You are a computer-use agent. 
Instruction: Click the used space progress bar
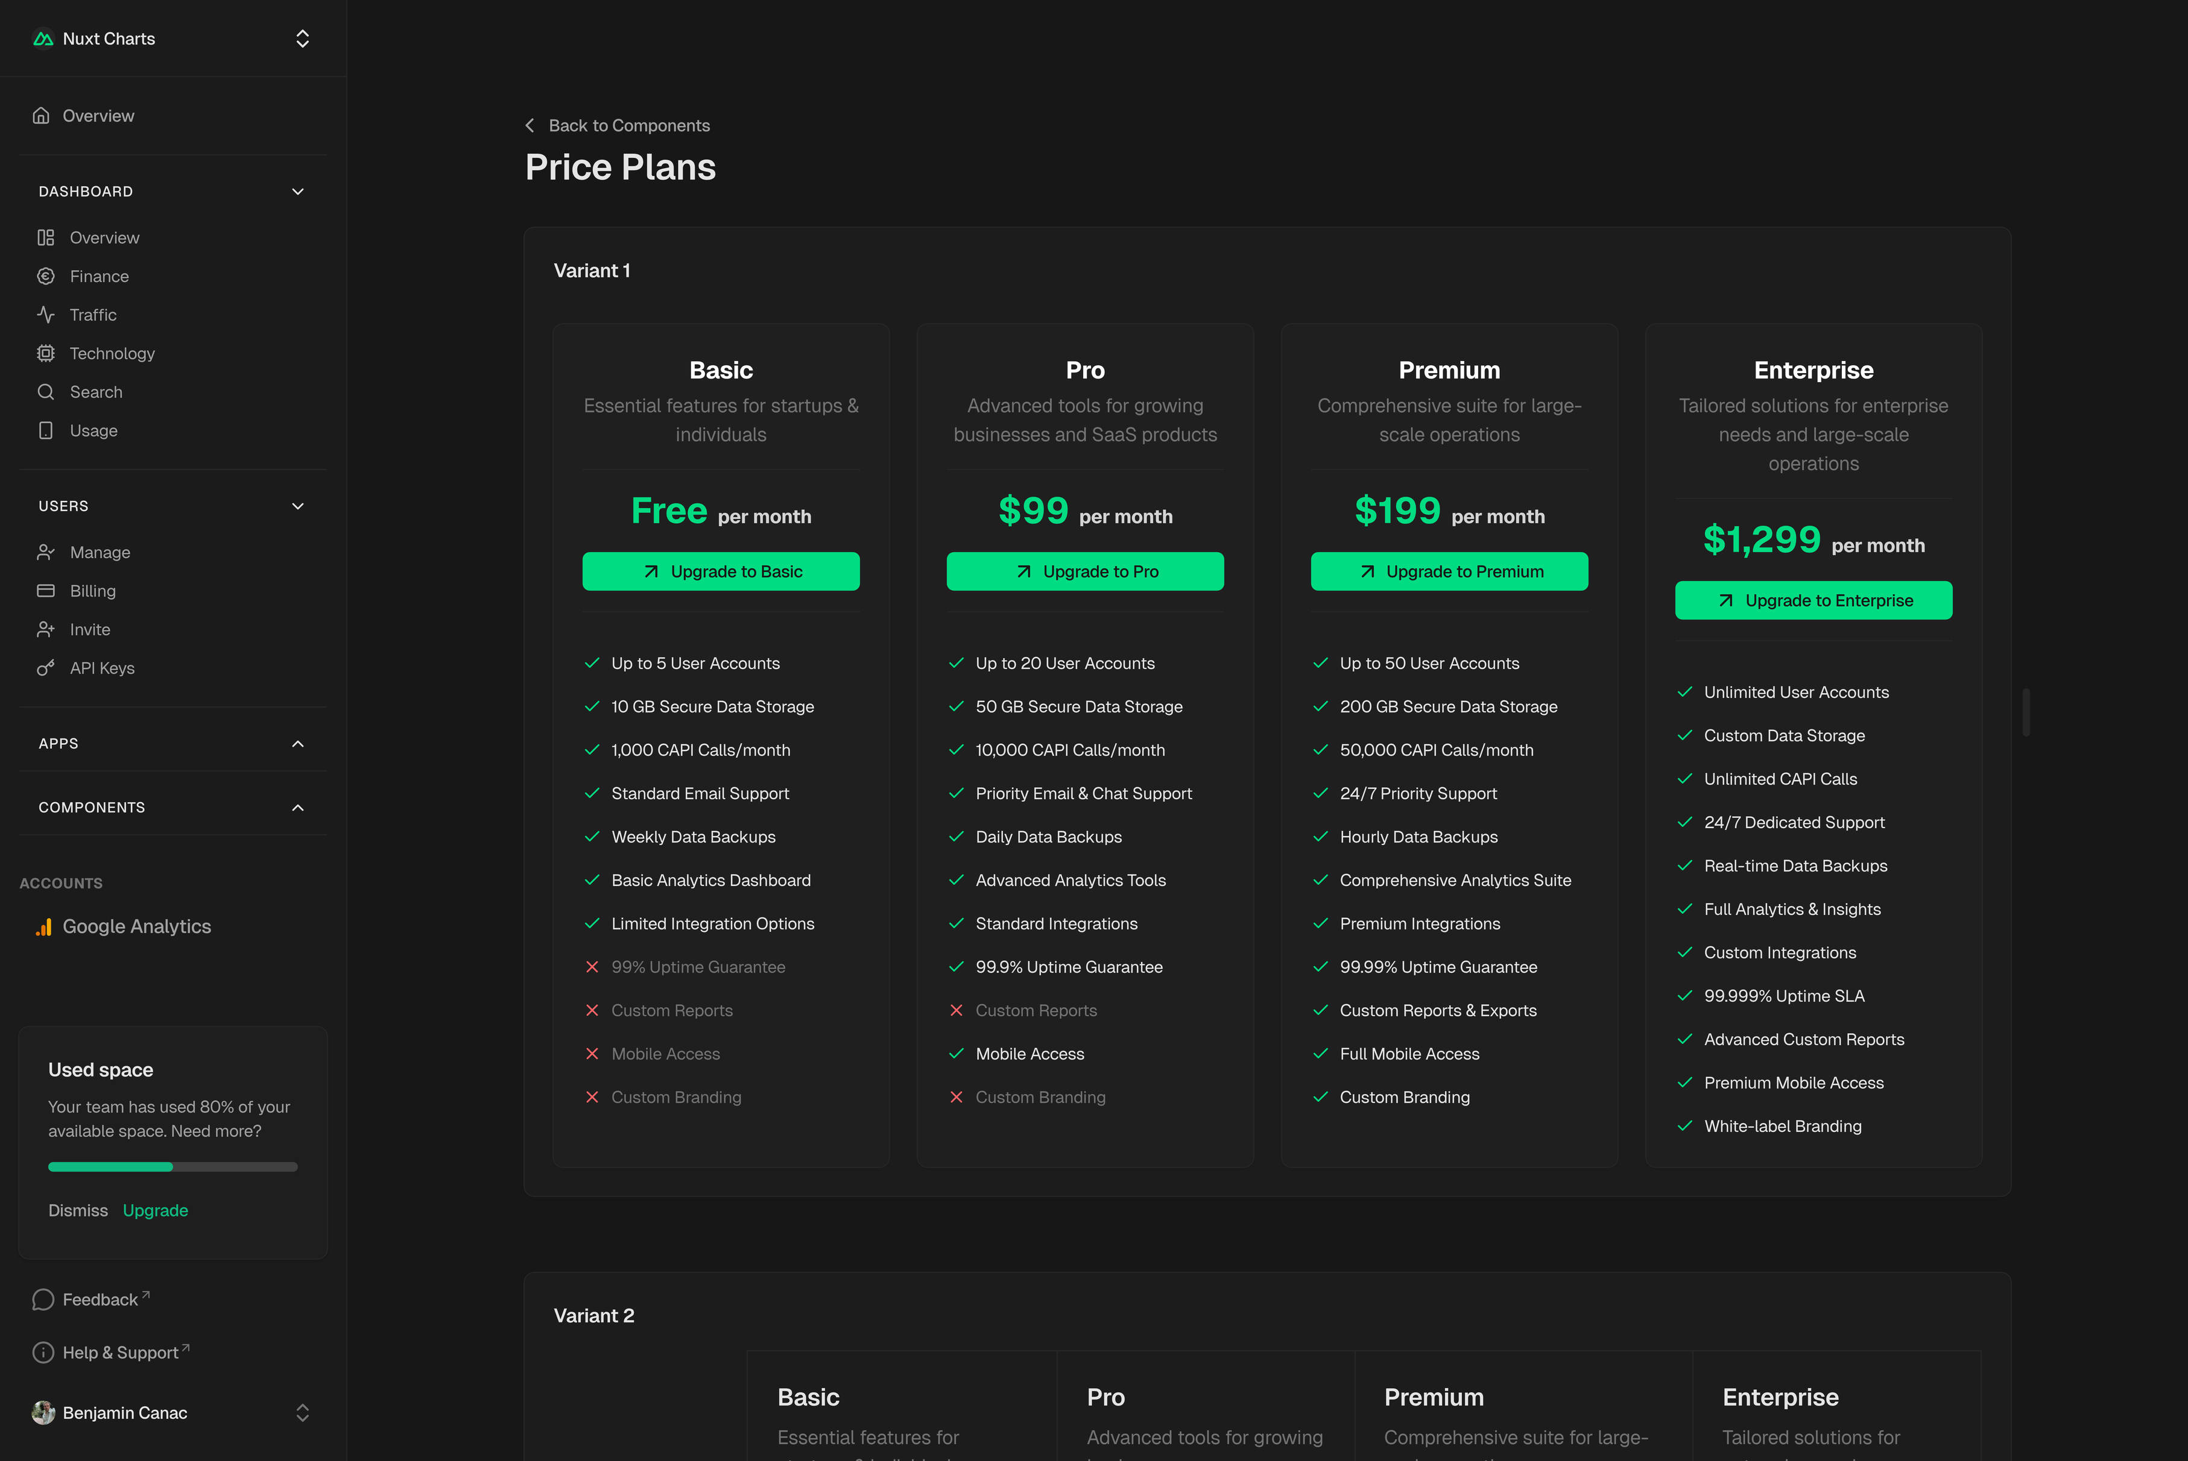point(172,1166)
